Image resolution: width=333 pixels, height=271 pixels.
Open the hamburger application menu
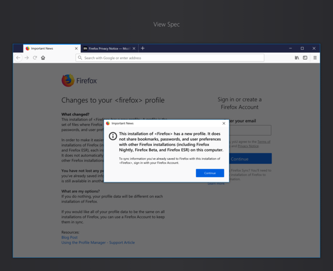(315, 58)
